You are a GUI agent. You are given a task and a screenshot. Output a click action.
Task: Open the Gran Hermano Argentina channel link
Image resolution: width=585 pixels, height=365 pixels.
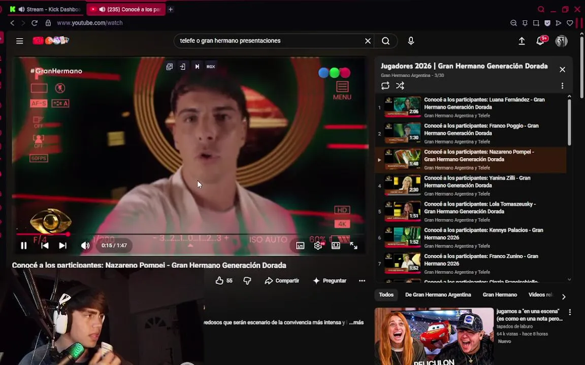tap(406, 76)
